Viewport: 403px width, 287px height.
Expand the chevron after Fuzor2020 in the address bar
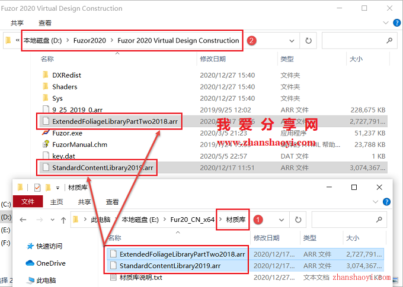point(112,40)
